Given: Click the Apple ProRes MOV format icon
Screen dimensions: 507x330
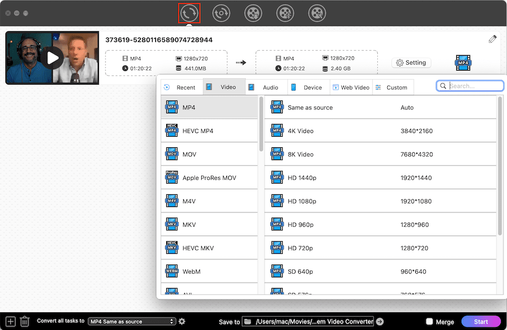Looking at the screenshot, I should tap(172, 177).
